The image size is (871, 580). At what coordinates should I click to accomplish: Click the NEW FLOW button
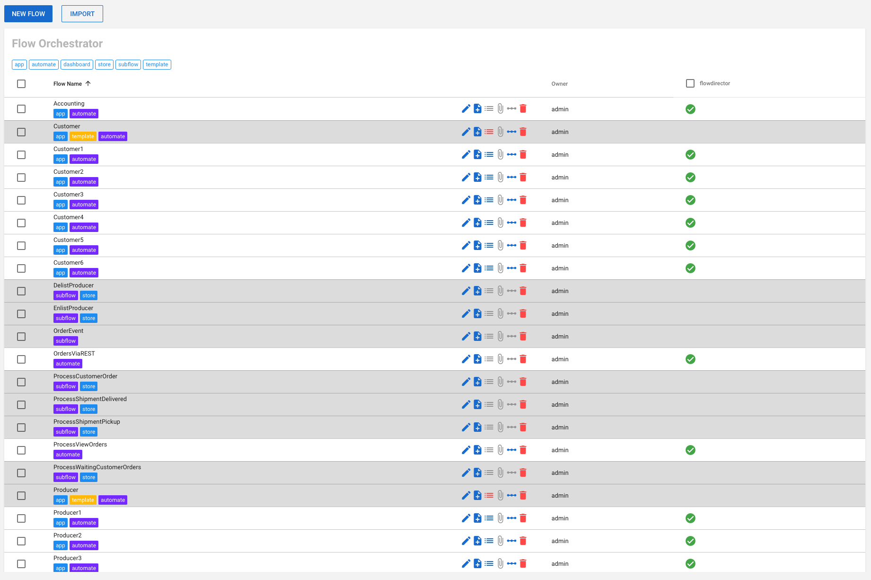(x=28, y=14)
